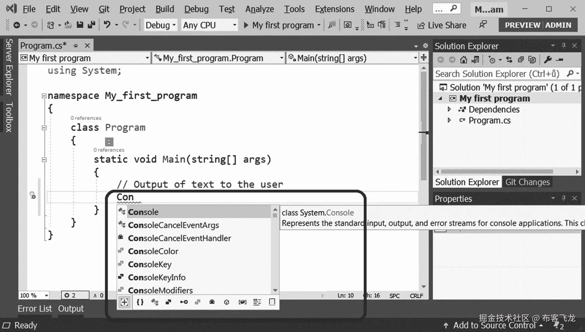Image resolution: width=585 pixels, height=332 pixels.
Task: Show All Files in Solution Explorer
Action: pos(532,60)
